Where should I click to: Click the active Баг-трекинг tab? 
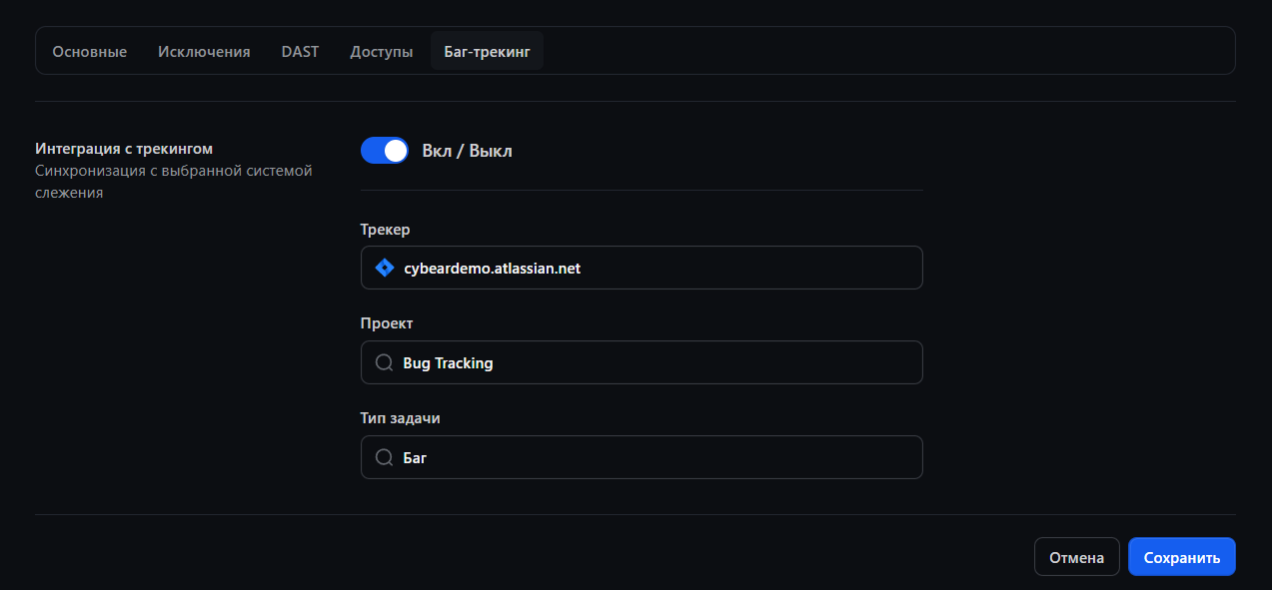coord(487,51)
